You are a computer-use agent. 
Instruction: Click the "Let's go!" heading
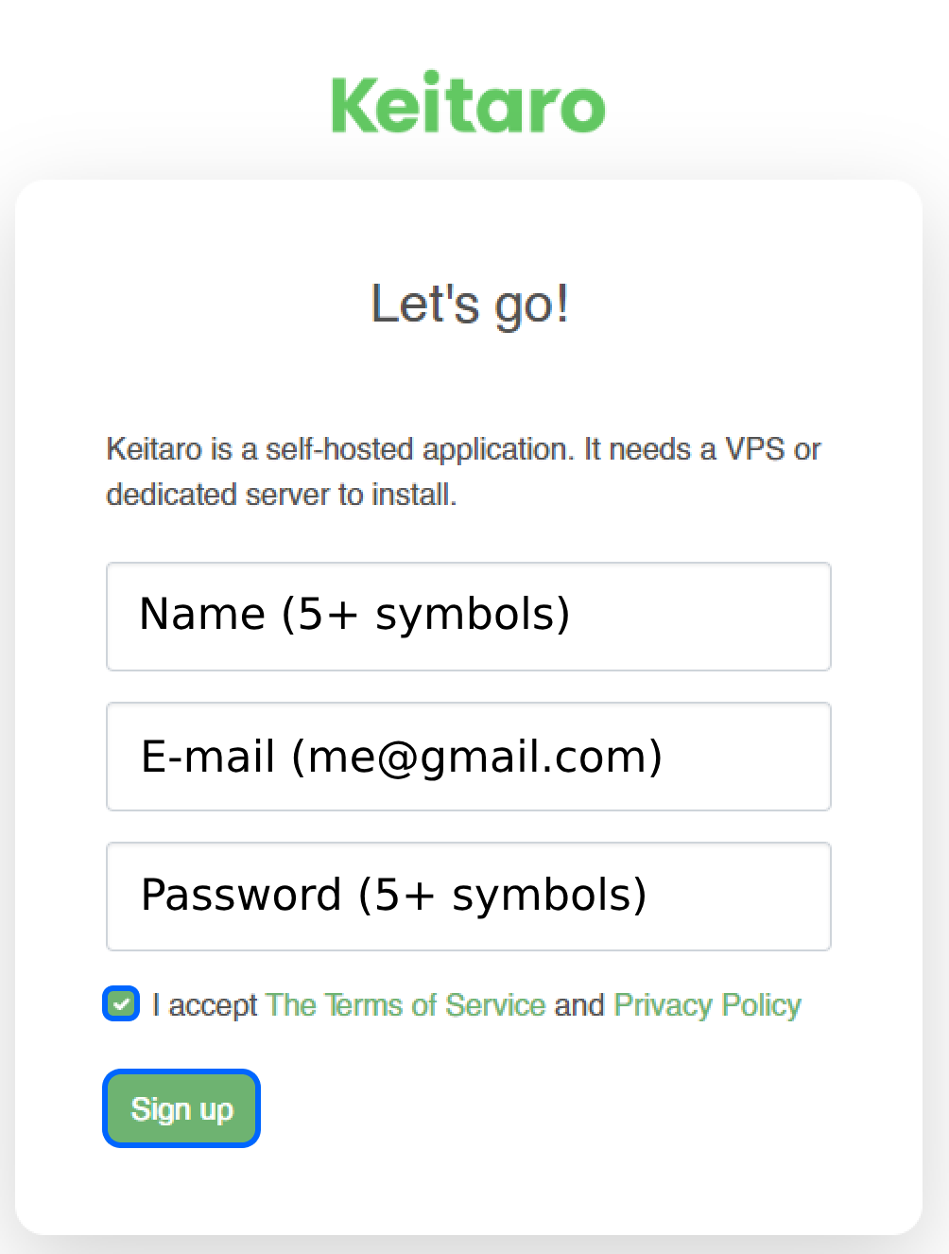pyautogui.click(x=470, y=305)
